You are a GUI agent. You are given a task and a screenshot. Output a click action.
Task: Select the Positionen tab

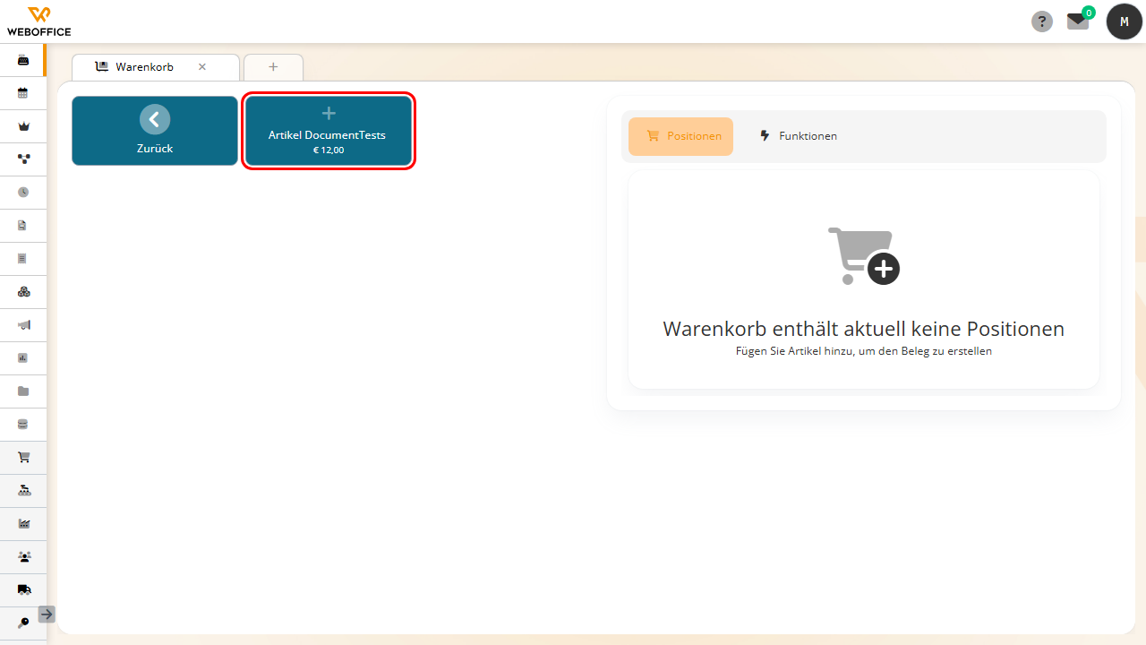(x=680, y=136)
